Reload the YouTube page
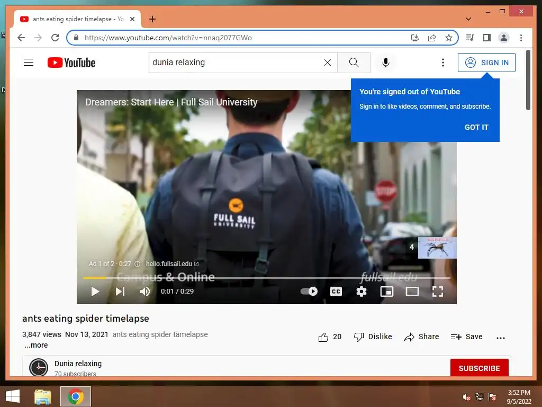 coord(55,38)
